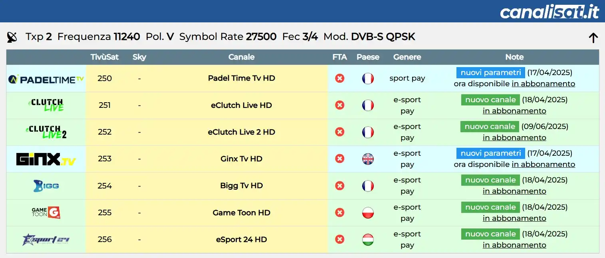Open 'in abbonamento' link for eClutch Live HD

click(514, 111)
